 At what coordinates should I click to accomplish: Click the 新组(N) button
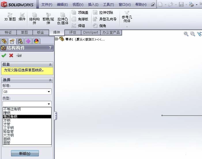click(x=25, y=153)
